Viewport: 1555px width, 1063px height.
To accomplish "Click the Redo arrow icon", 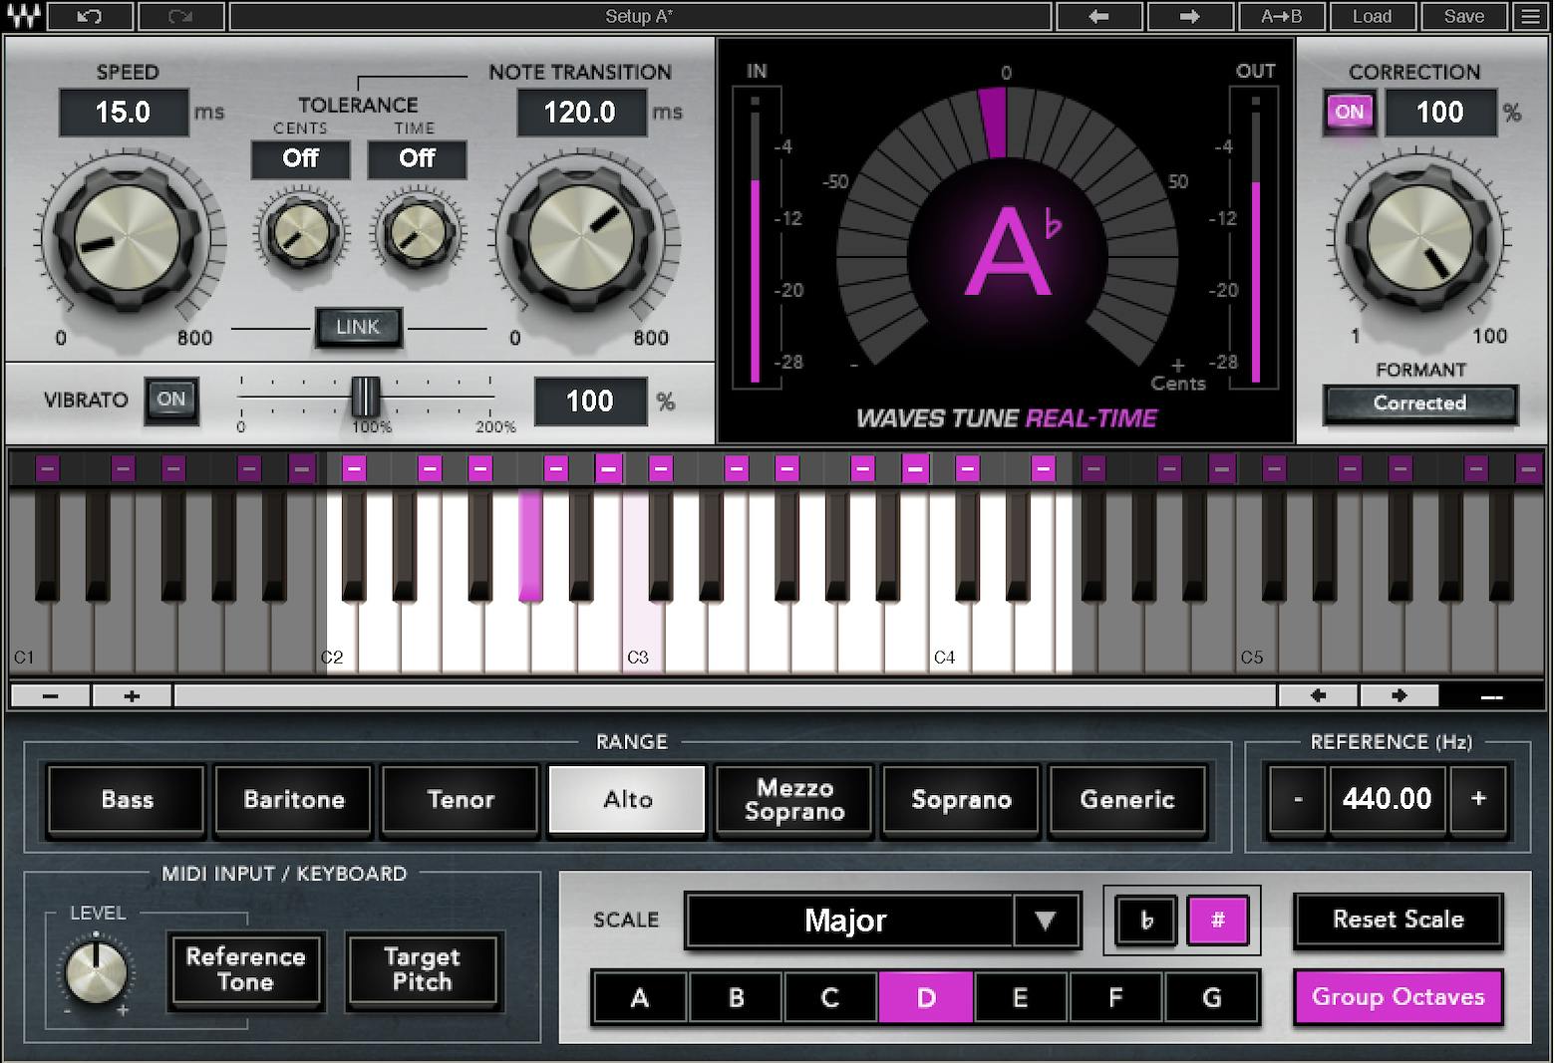I will (x=179, y=16).
